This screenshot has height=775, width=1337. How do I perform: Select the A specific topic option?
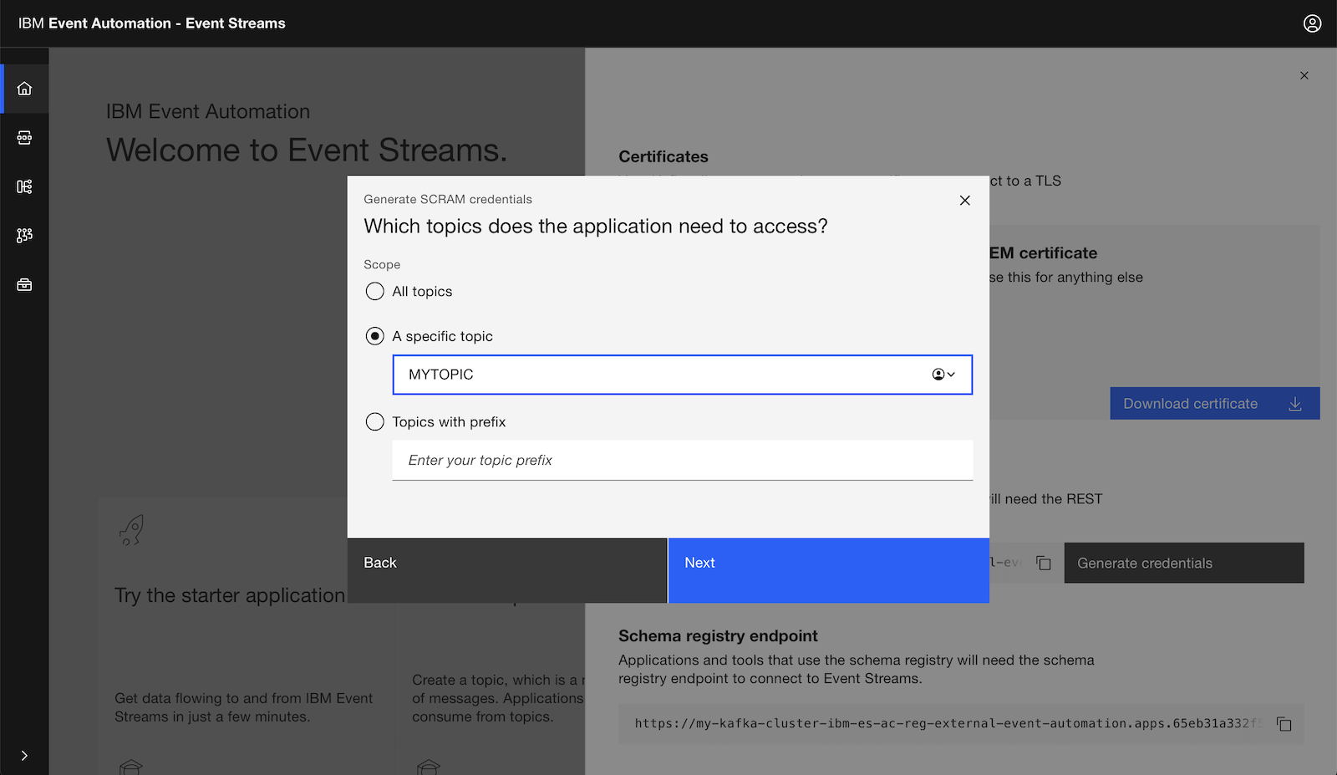click(375, 336)
